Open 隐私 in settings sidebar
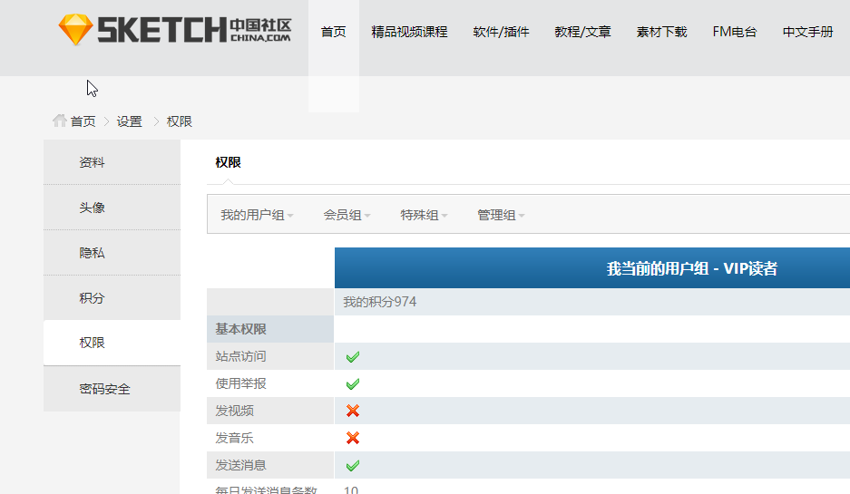 coord(112,253)
